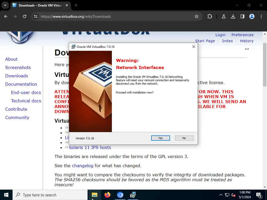Viewport: 267px width, 200px height.
Task: Open About in the sidebar
Action: (11, 59)
